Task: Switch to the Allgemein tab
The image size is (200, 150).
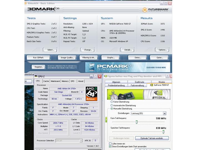Action: [x=116, y=82]
